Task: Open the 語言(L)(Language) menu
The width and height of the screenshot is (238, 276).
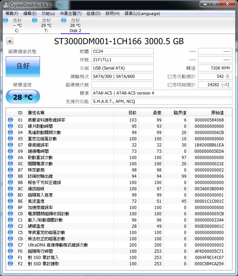Action: 142,14
